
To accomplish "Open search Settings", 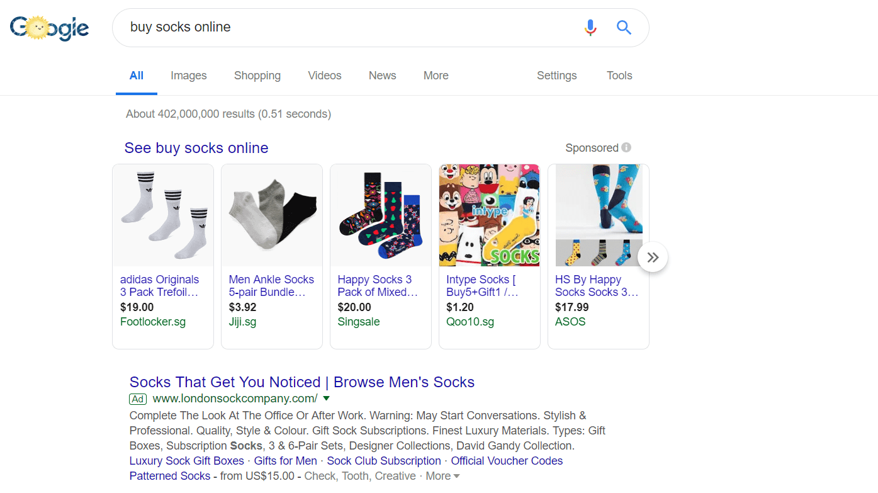I will pos(557,76).
